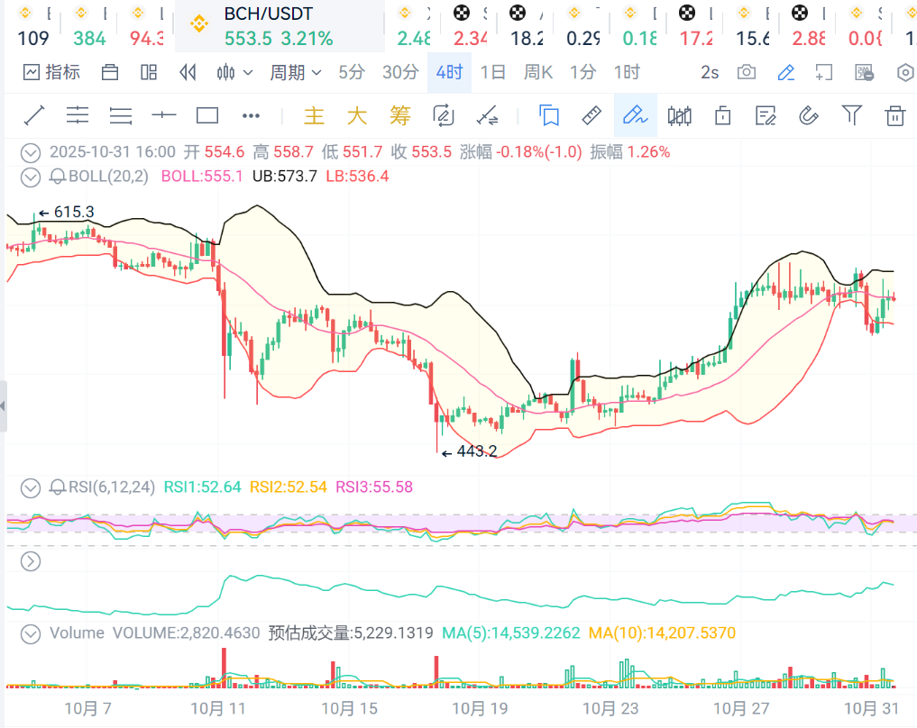Click the 主 main force button
917x728 pixels.
(x=314, y=115)
